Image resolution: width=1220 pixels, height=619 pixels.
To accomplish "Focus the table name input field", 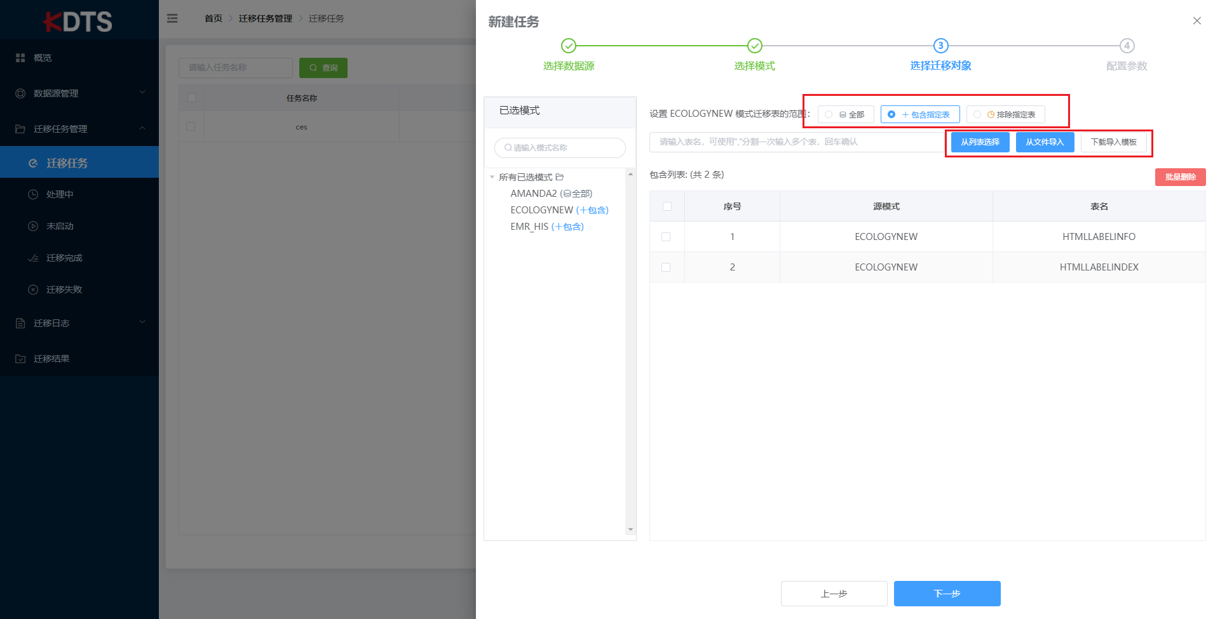I will 797,142.
